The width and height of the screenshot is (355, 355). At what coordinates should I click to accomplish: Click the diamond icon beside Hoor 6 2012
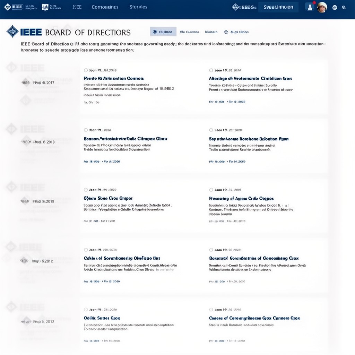click(x=25, y=261)
